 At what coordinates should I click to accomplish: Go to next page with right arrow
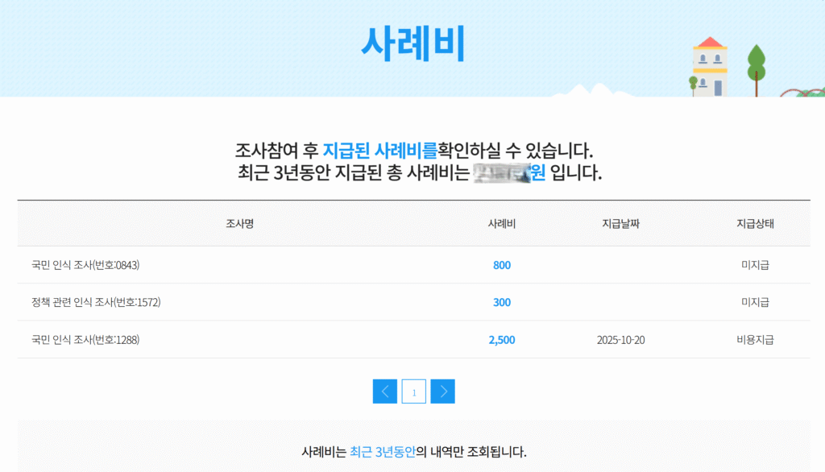click(x=442, y=391)
